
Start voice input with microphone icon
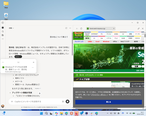pos(63,102)
